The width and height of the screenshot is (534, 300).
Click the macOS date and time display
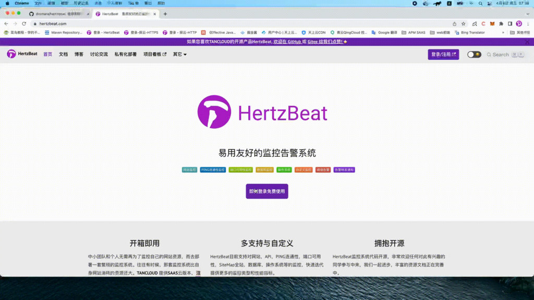pyautogui.click(x=513, y=4)
